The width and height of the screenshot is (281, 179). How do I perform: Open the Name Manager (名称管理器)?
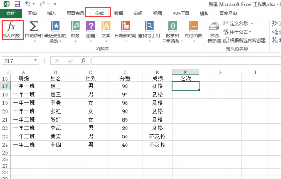(214, 33)
